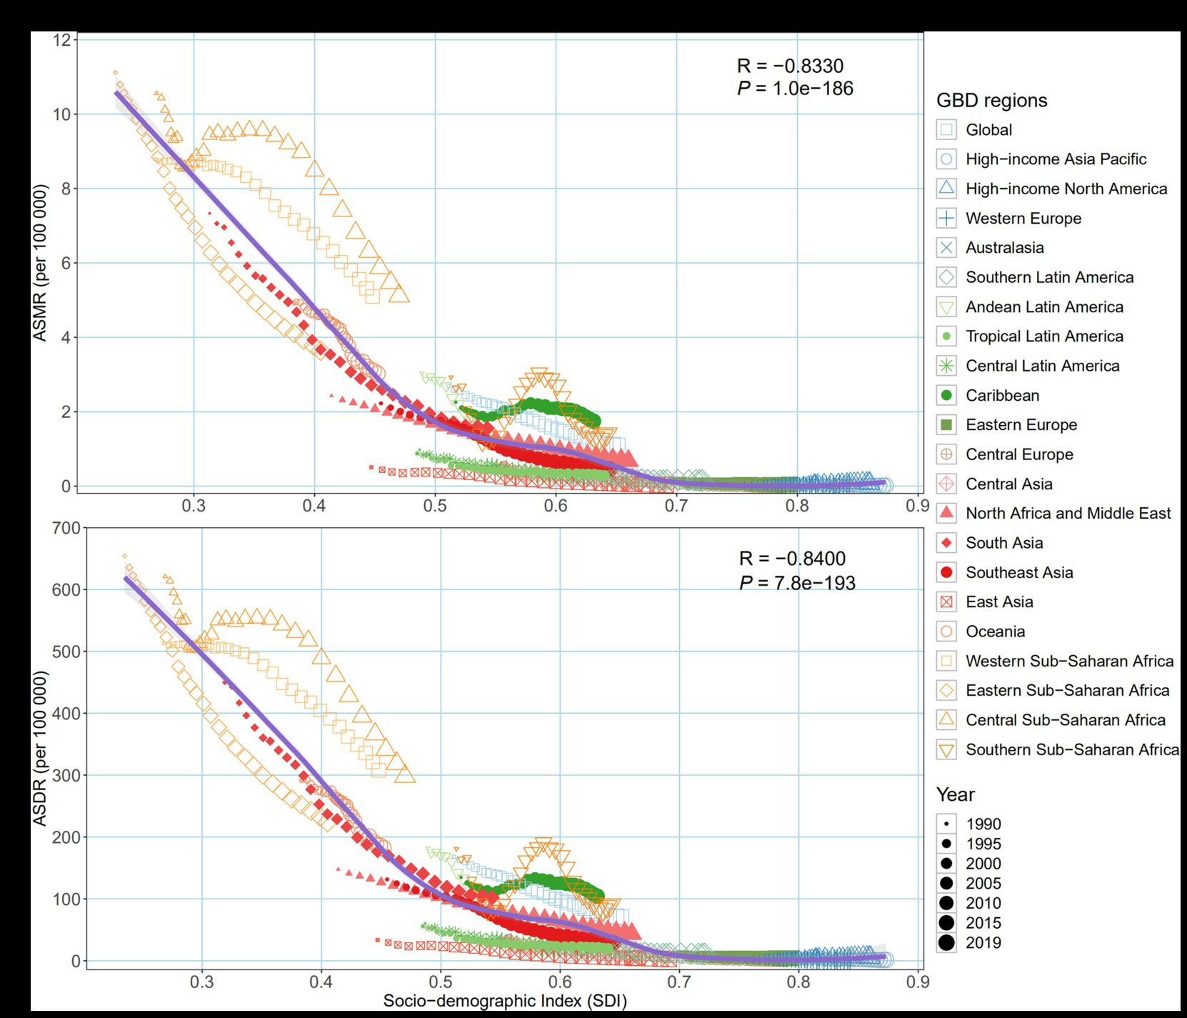The height and width of the screenshot is (1018, 1187).
Task: Click the 'GBD regions' legend title
Action: coord(991,101)
